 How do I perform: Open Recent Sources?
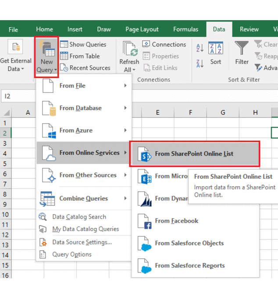pos(85,68)
